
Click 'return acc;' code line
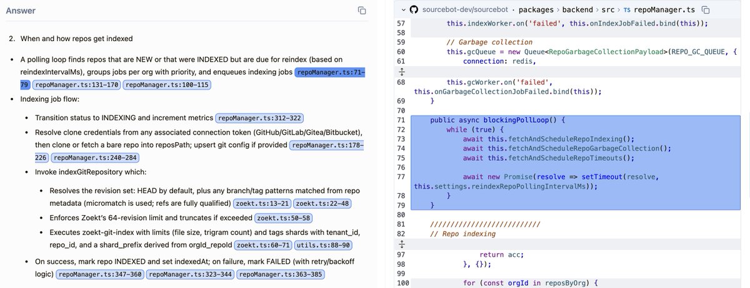[x=502, y=254]
